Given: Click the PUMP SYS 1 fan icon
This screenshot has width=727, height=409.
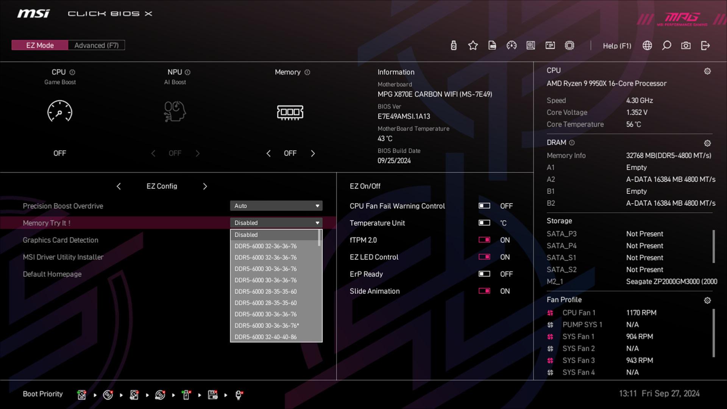Looking at the screenshot, I should pos(550,325).
